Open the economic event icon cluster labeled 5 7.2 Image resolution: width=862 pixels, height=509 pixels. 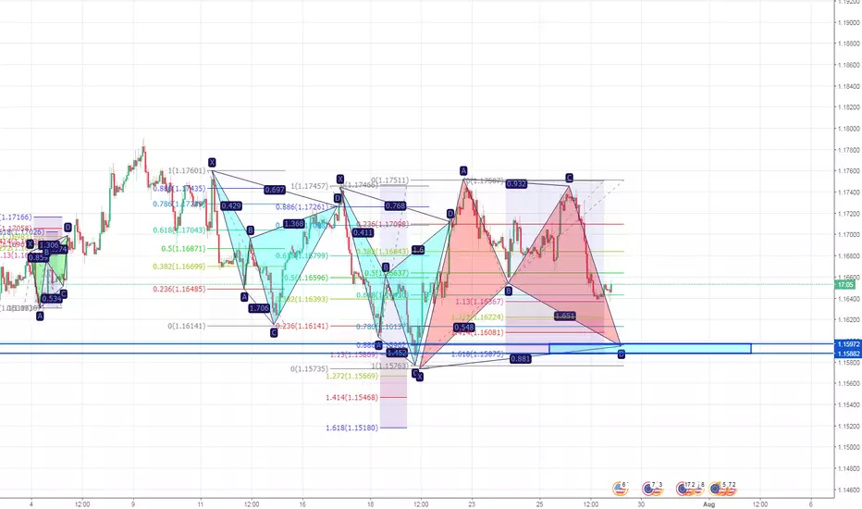[x=722, y=488]
